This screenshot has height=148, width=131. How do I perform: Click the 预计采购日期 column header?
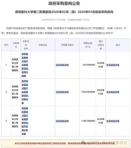[x=101, y=45]
